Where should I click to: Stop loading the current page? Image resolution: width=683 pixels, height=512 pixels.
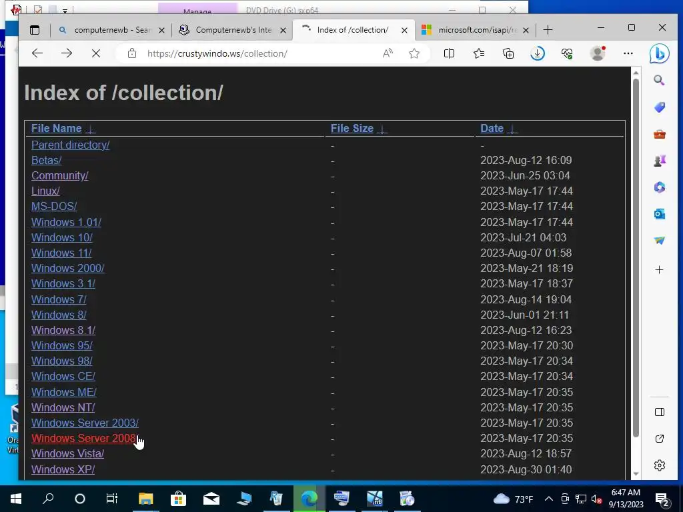tap(96, 53)
